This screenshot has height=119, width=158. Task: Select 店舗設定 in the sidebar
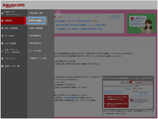[x=14, y=21]
